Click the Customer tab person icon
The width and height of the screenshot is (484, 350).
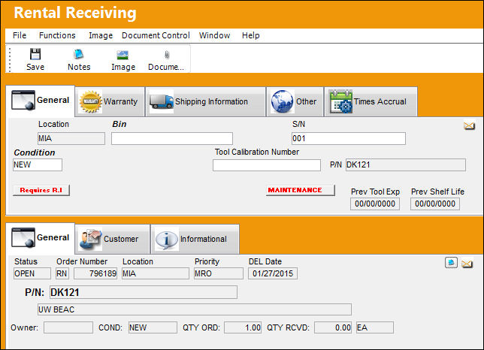point(90,239)
